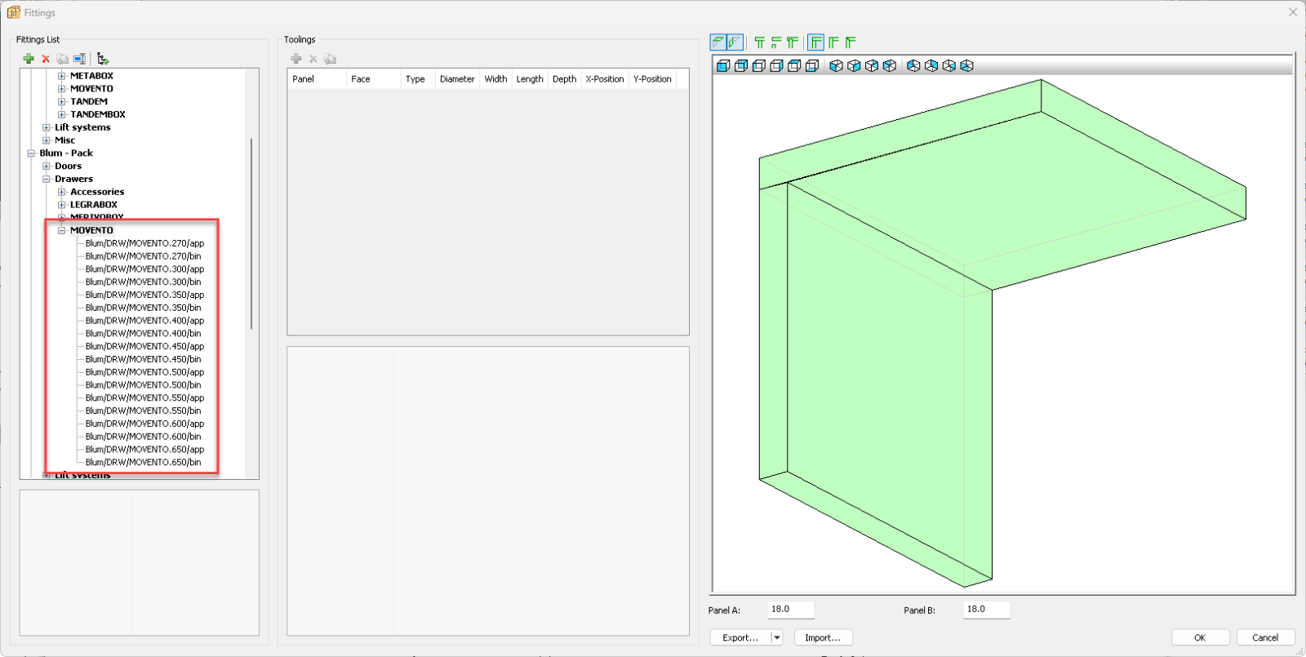
Task: Click the Import button
Action: point(822,638)
